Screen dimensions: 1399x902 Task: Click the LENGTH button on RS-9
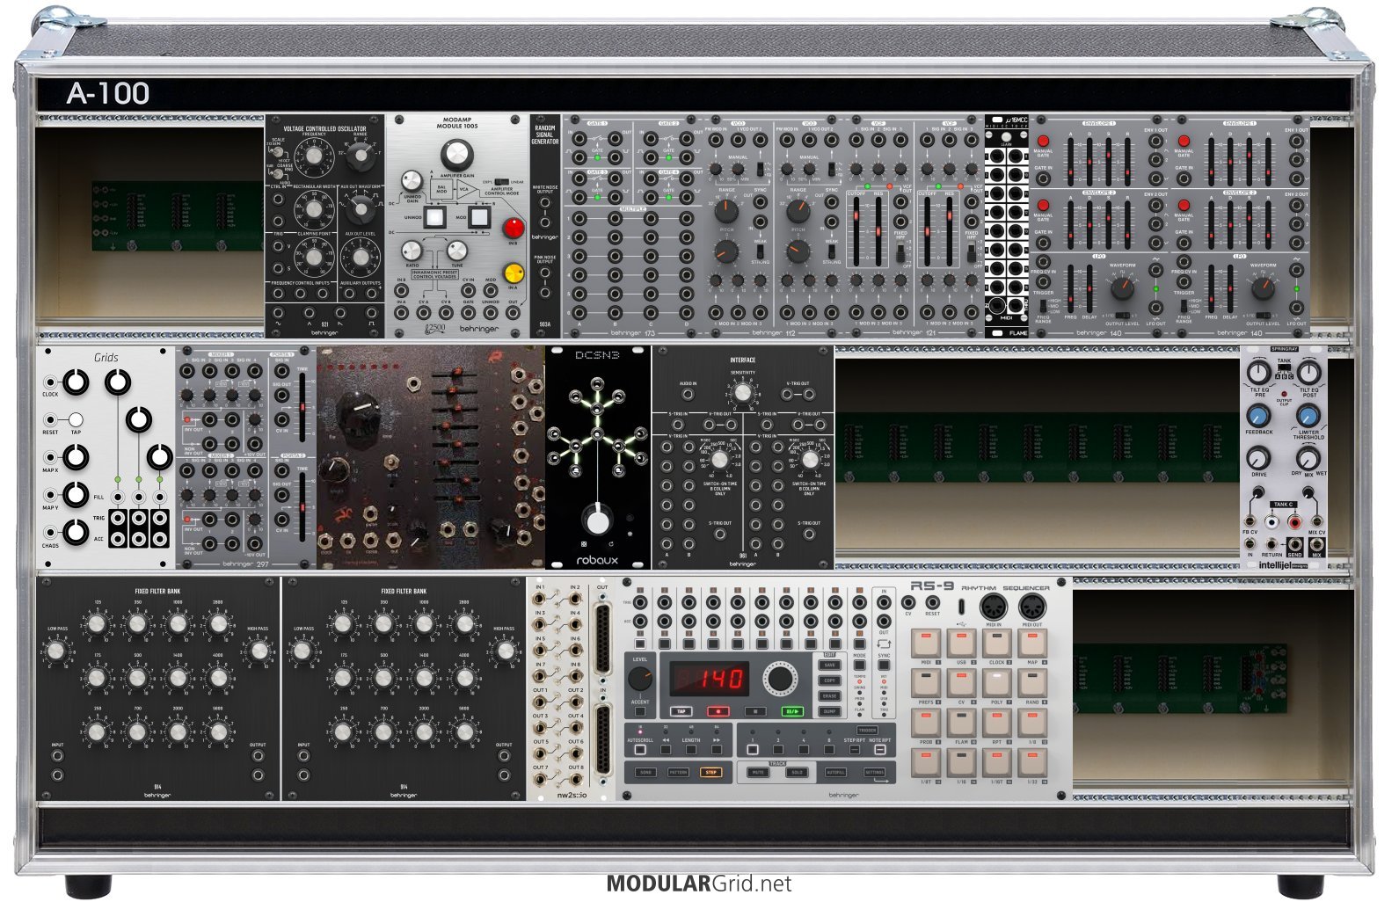[691, 750]
